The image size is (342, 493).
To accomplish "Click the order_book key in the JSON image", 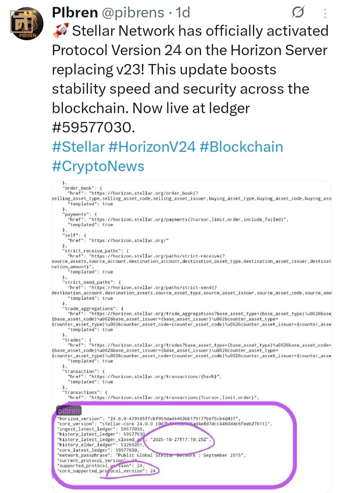I will click(x=78, y=188).
